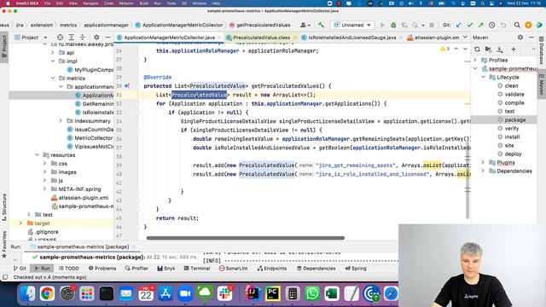The image size is (546, 307).
Task: Open the Snyk tool window
Action: tap(166, 269)
